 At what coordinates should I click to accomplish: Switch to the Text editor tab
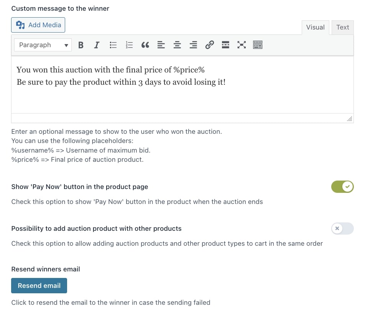click(343, 27)
